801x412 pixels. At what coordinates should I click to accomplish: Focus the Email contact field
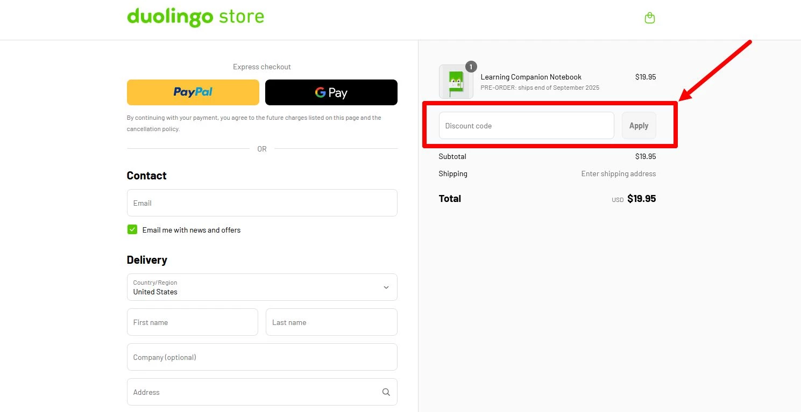261,203
